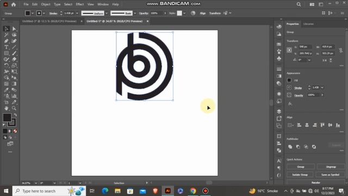Screen dimensions: 348x196
Task: Open the Window menu
Action: click(103, 4)
